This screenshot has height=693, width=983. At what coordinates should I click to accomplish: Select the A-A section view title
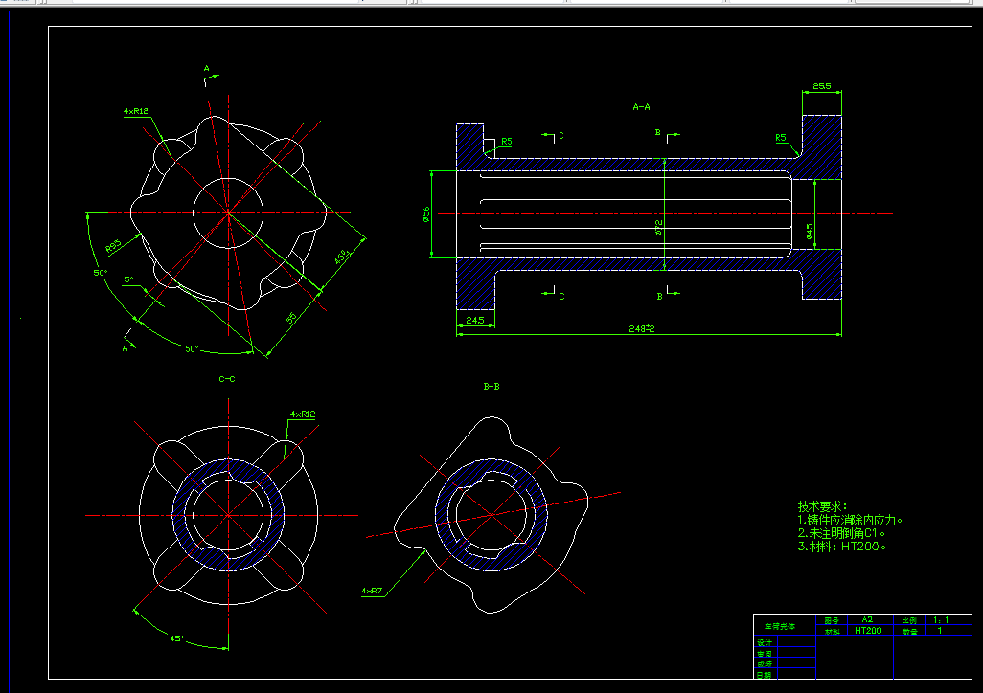point(641,107)
